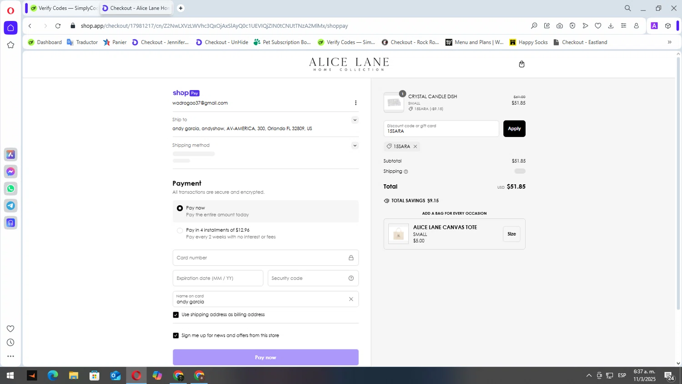Open the Windows Start menu

click(x=10, y=375)
